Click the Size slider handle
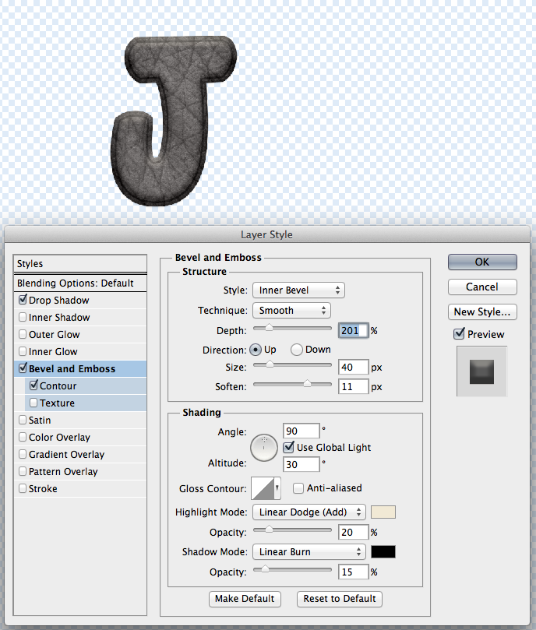This screenshot has width=536, height=630. (x=270, y=364)
